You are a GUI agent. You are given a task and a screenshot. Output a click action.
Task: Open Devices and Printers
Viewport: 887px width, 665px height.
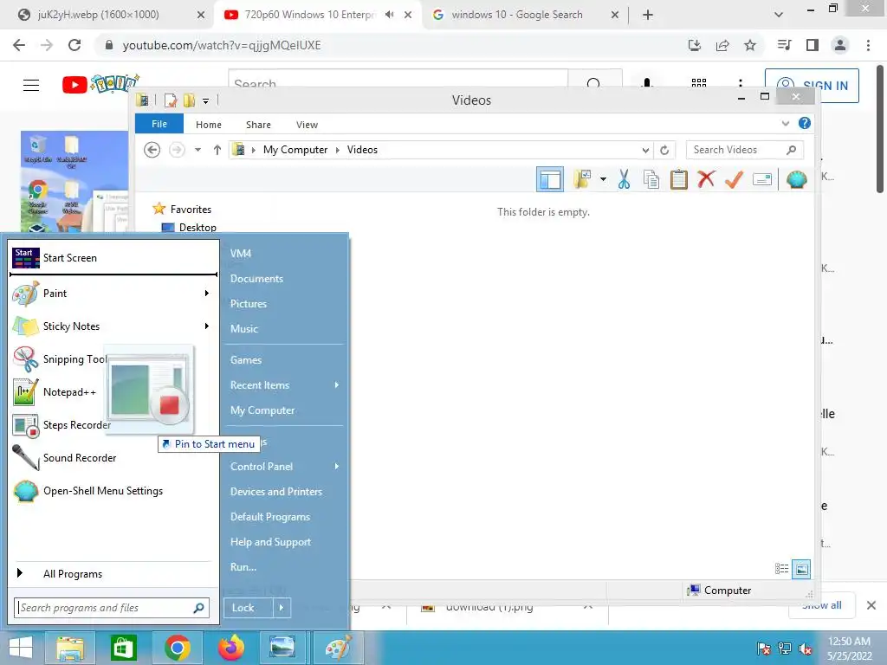tap(276, 492)
